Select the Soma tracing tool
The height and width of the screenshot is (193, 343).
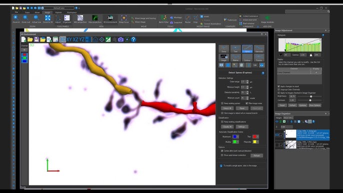pos(224,49)
